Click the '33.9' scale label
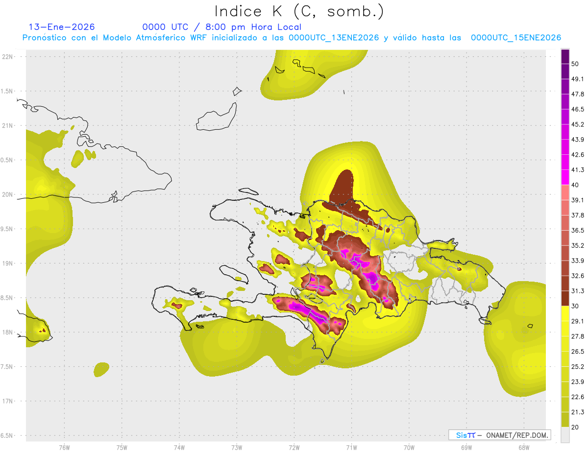The image size is (588, 454). click(578, 261)
